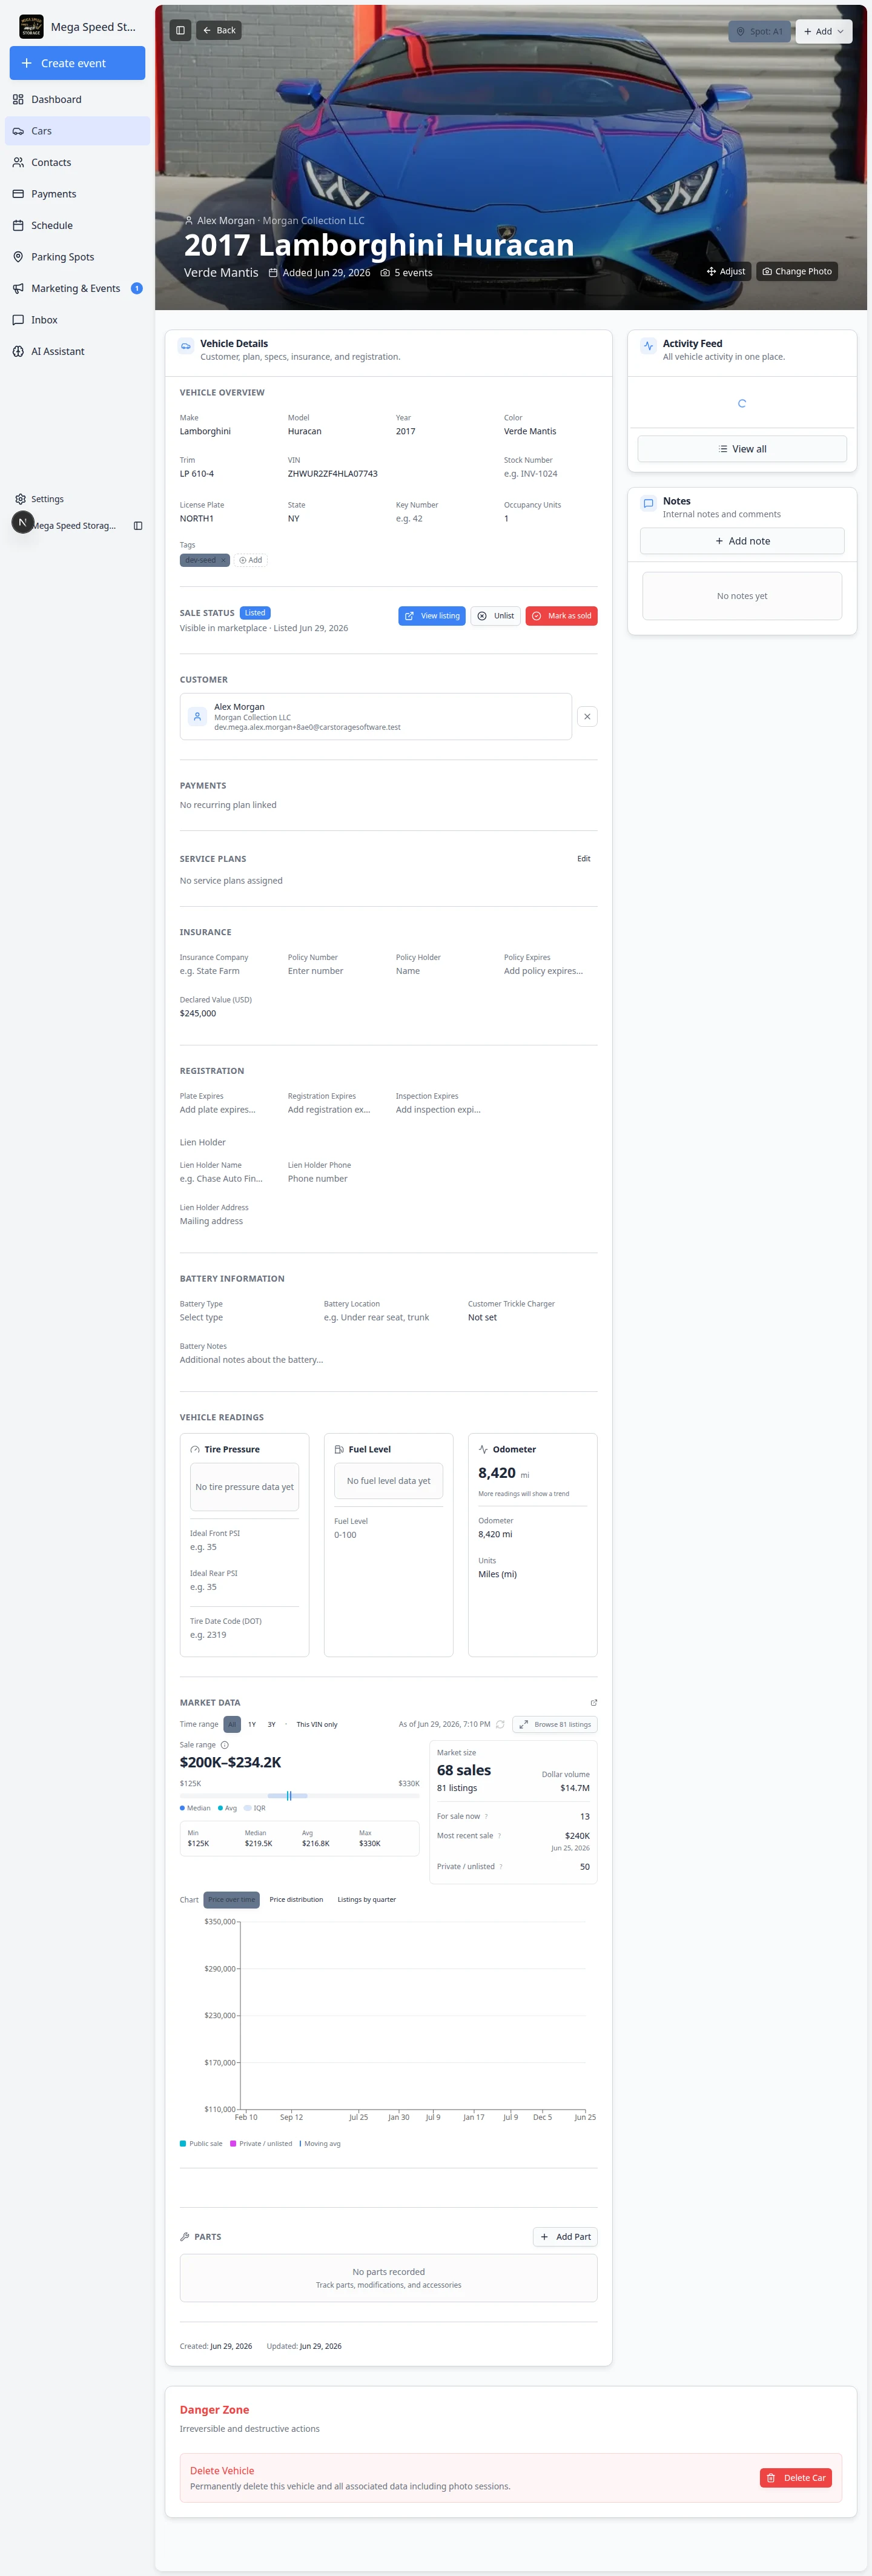This screenshot has width=872, height=2576.
Task: Click Unlist button
Action: pos(496,616)
